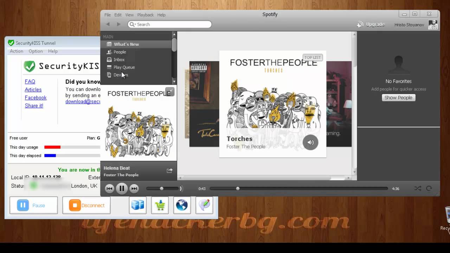The height and width of the screenshot is (253, 450).
Task: Click the Upgrade text link
Action: coord(375,25)
